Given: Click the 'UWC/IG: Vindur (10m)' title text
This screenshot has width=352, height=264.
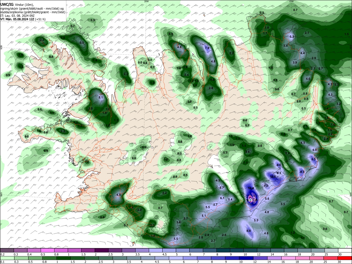Looking at the screenshot, I should pos(17,5).
